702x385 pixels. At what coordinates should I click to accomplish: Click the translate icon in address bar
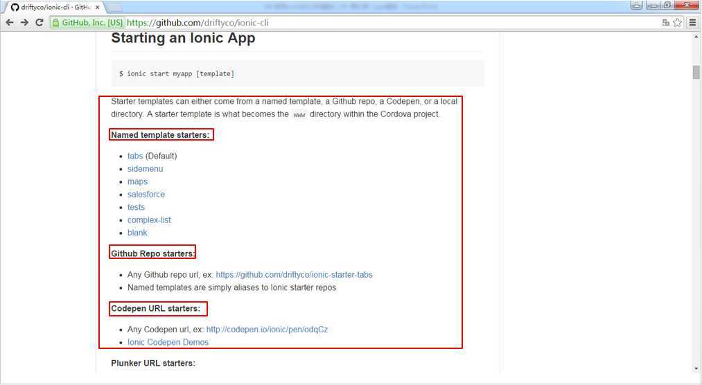coord(666,22)
